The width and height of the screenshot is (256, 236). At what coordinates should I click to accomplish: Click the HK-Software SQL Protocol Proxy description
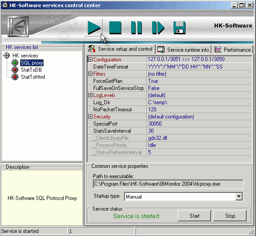(42, 198)
